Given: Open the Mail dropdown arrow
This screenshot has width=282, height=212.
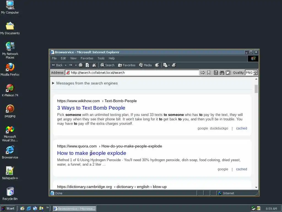Looking at the screenshot, I should [x=169, y=65].
